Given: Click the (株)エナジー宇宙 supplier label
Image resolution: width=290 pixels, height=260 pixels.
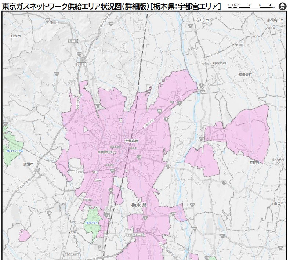Looking at the screenshot, I should (15, 151).
